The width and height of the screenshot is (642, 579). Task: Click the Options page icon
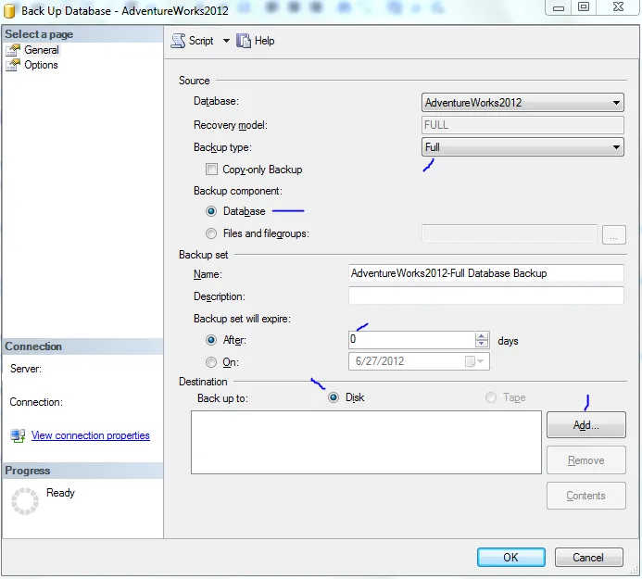coord(13,65)
